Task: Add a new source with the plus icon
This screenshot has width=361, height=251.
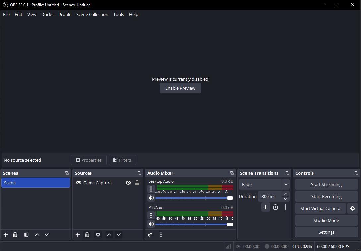Action: click(x=78, y=235)
